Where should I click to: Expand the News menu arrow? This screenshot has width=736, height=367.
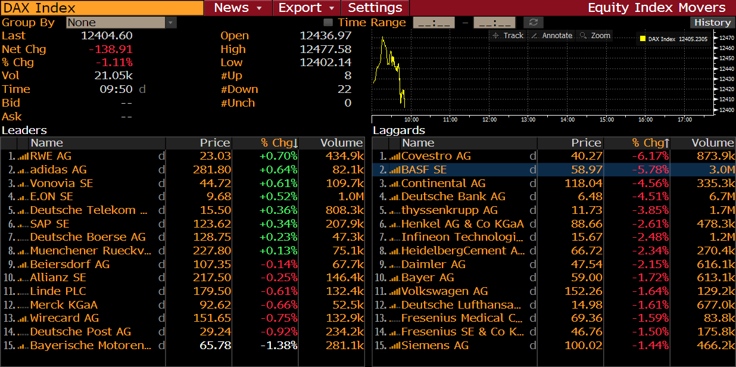tap(259, 8)
